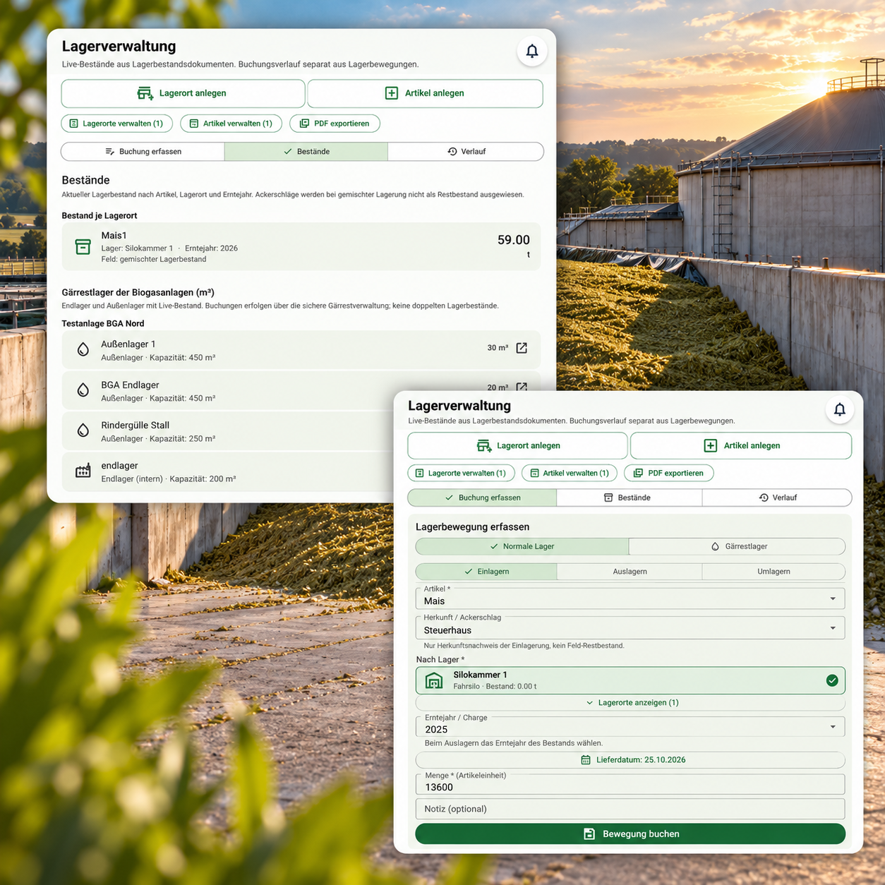Image resolution: width=885 pixels, height=885 pixels.
Task: Click the calendar icon beside Lieferdatum
Action: [586, 760]
